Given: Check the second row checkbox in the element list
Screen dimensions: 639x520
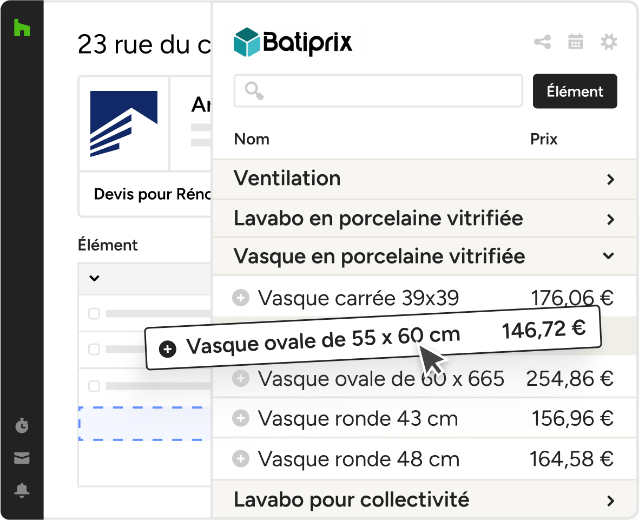Looking at the screenshot, I should coord(94,350).
